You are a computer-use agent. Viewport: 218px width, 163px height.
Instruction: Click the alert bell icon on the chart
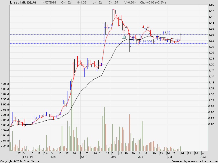tap(124, 37)
